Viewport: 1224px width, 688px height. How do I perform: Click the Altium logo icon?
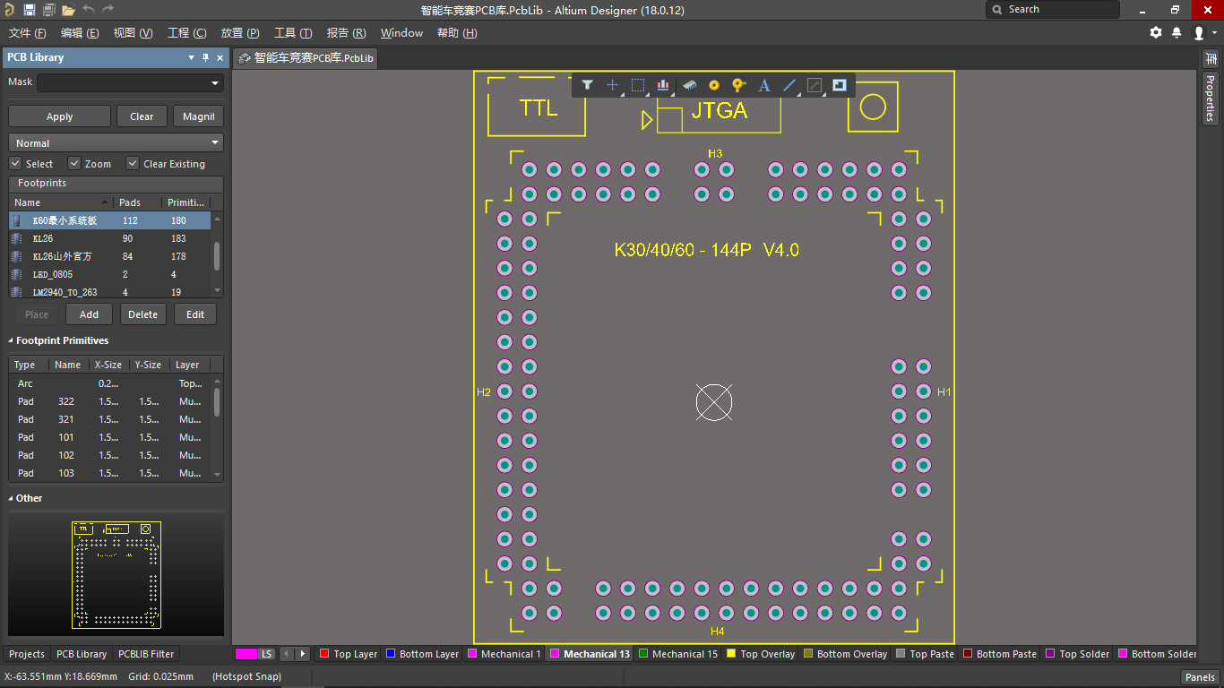click(x=9, y=10)
